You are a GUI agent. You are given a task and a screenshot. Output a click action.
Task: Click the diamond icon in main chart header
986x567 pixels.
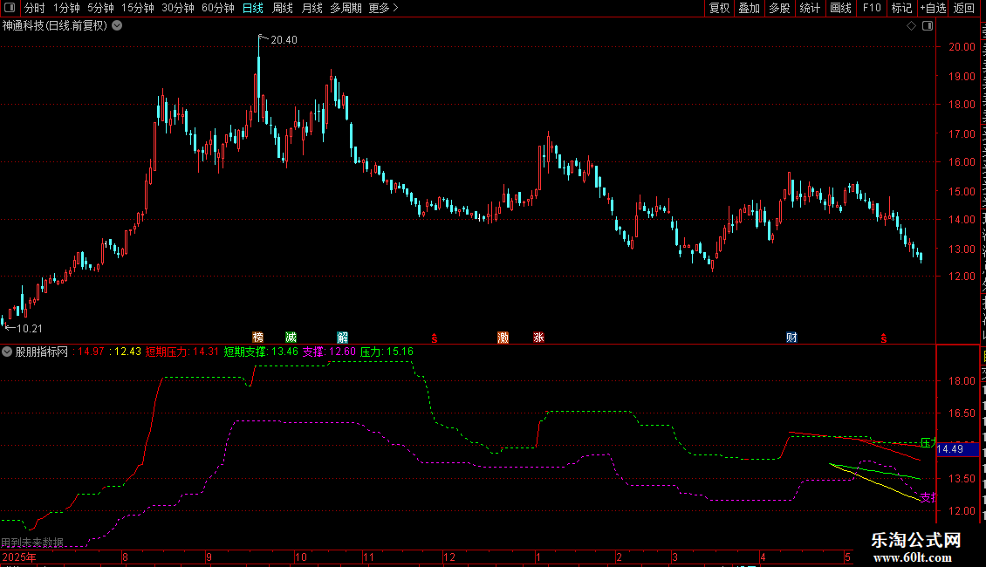911,26
